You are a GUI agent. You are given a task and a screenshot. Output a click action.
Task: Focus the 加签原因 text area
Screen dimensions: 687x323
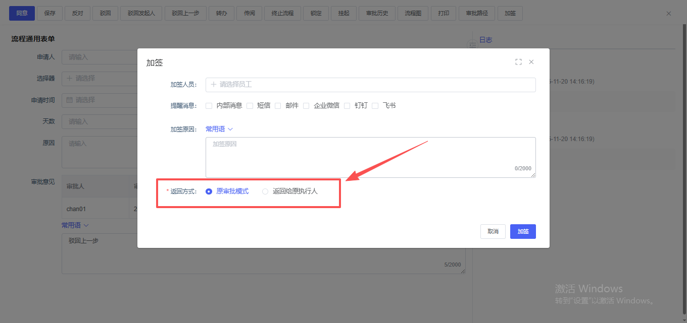tap(370, 157)
